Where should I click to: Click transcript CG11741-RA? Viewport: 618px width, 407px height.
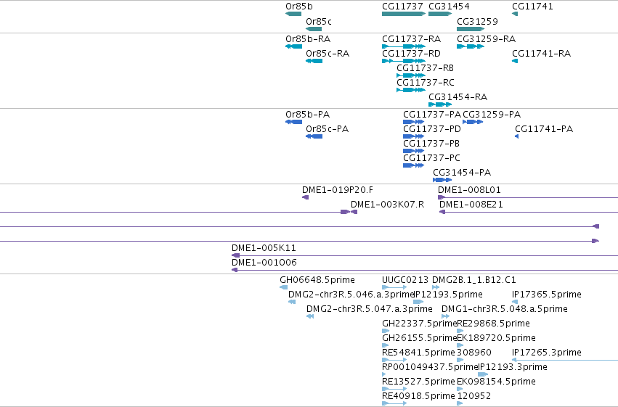[541, 54]
